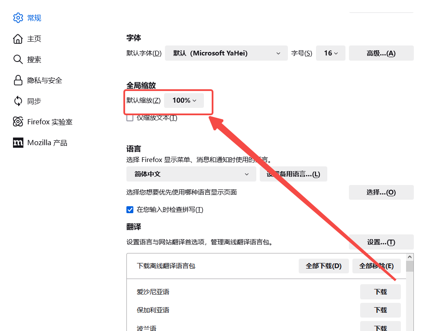Click the Mozilla 产品 logo icon
Image resolution: width=442 pixels, height=331 pixels.
[x=18, y=143]
